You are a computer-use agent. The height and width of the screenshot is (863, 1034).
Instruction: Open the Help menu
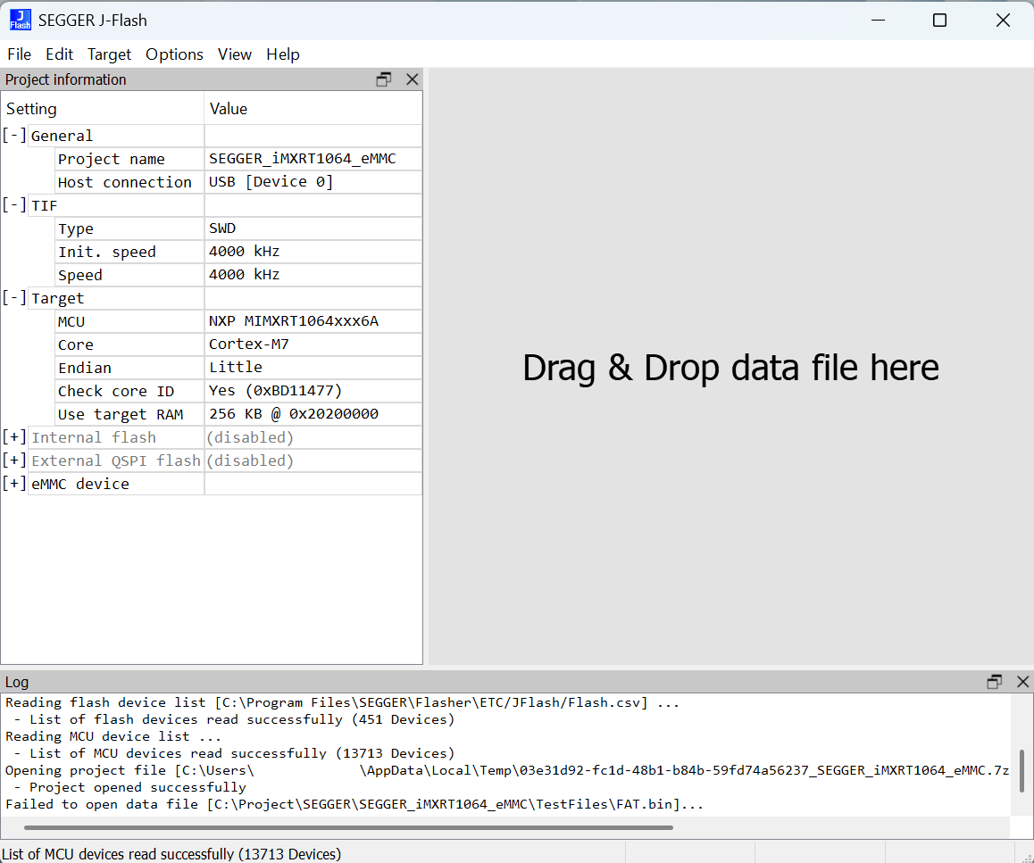[x=283, y=54]
